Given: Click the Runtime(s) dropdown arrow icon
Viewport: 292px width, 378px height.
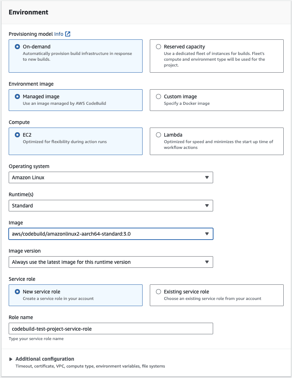Looking at the screenshot, I should [x=207, y=206].
